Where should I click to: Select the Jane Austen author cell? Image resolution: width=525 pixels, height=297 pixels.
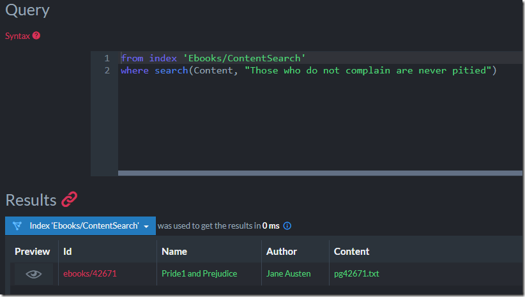288,273
